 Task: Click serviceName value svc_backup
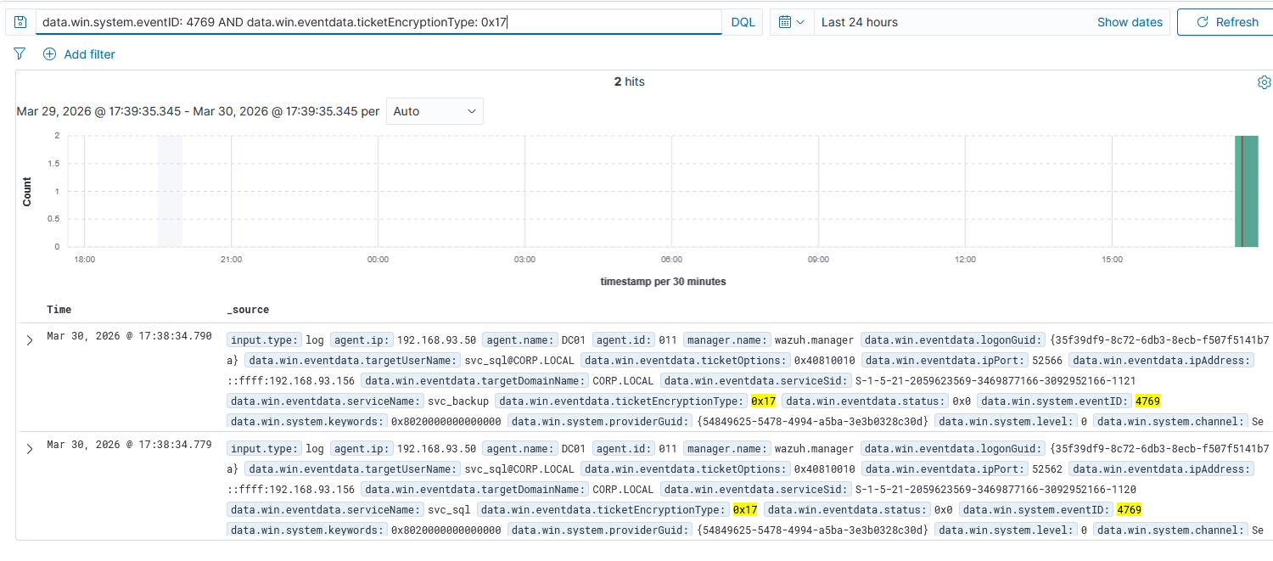459,401
